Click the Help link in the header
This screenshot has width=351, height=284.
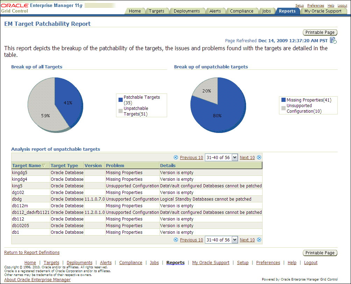coord(331,5)
